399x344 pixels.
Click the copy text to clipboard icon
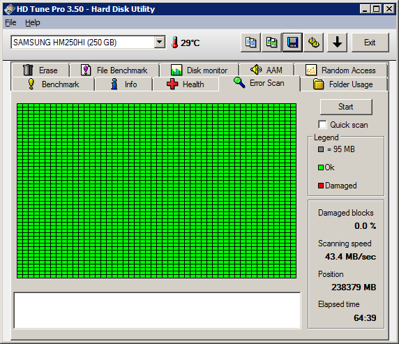coord(250,43)
